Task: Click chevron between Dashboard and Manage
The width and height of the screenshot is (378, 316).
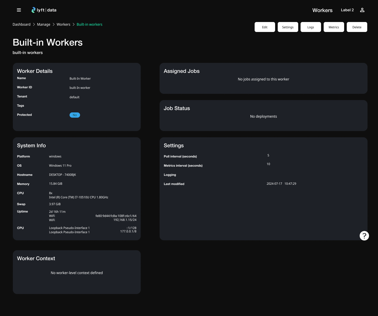Action: pos(34,24)
